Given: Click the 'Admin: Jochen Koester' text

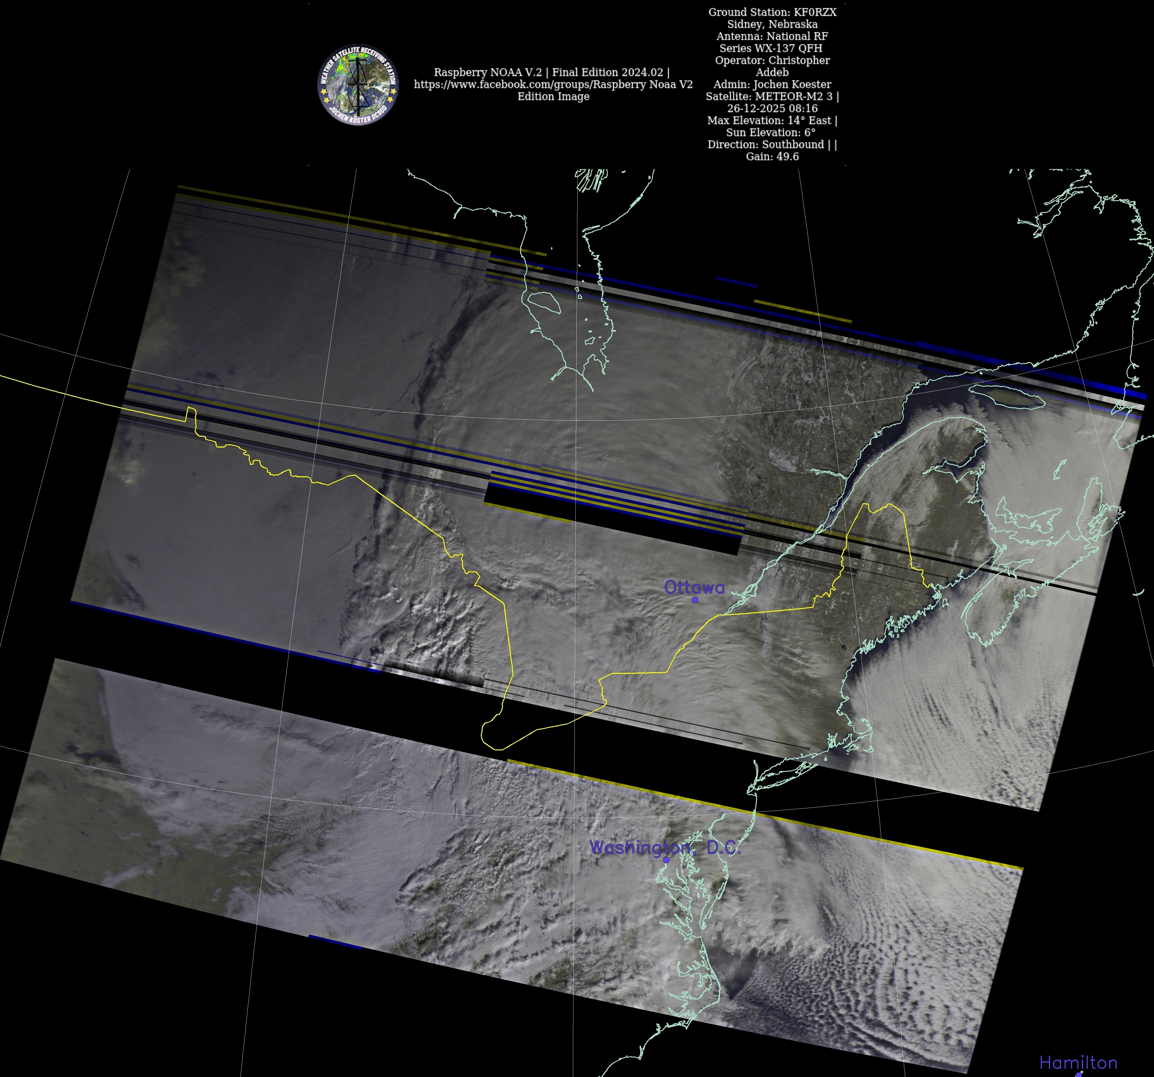Looking at the screenshot, I should click(x=772, y=84).
